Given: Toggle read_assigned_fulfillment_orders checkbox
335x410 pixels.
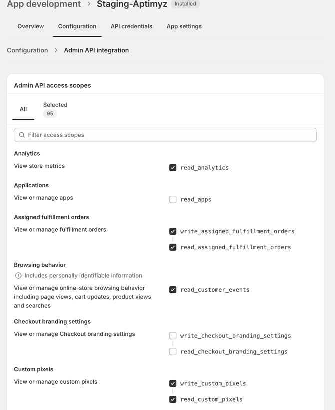Looking at the screenshot, I should pyautogui.click(x=173, y=247).
